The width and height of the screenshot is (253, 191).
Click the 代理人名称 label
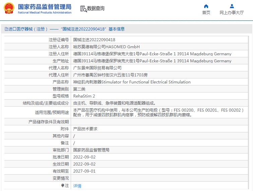(x=59, y=68)
